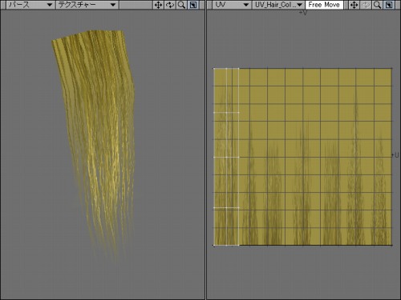Image resolution: width=401 pixels, height=300 pixels.
Task: Open the UV view type dropdown
Action: coord(231,5)
